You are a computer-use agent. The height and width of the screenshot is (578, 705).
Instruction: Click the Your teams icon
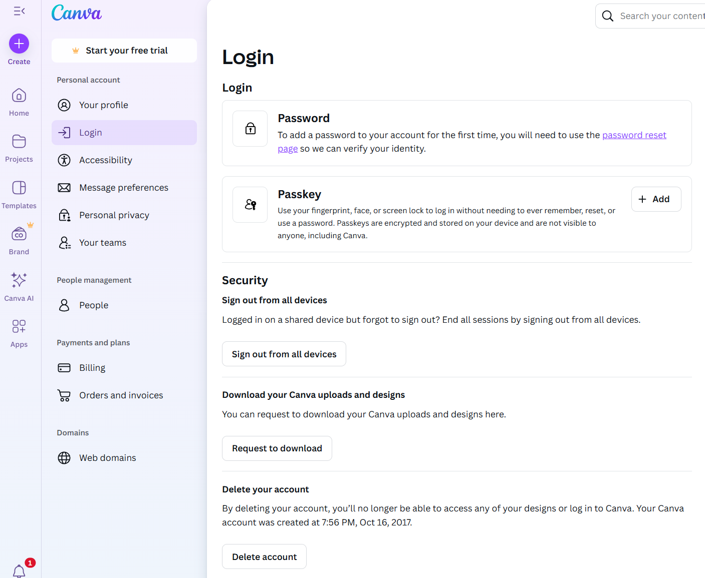65,243
